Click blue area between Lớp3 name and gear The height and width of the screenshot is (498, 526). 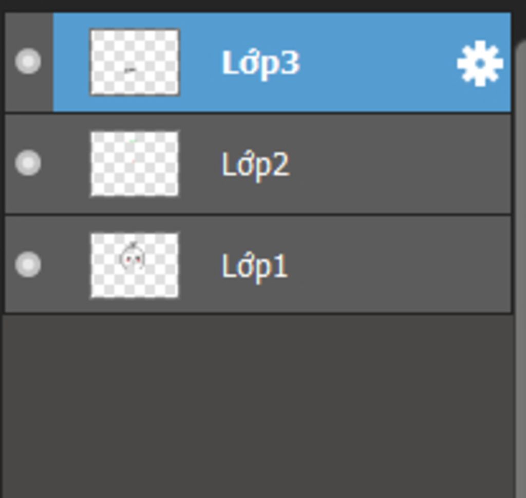(379, 62)
